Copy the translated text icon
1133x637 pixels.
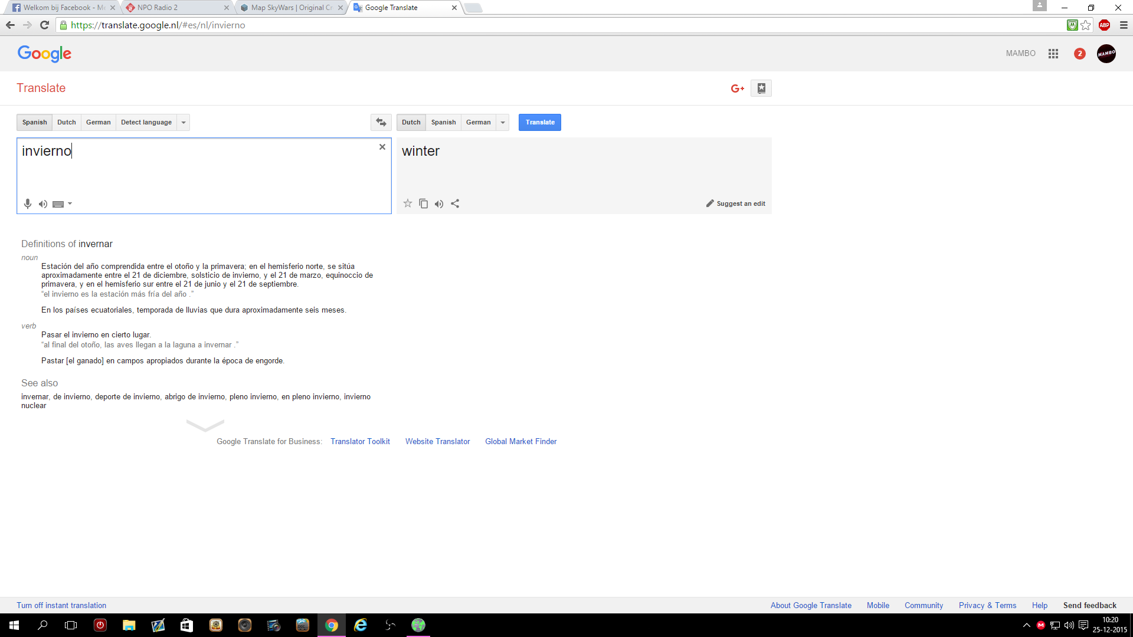click(x=424, y=203)
